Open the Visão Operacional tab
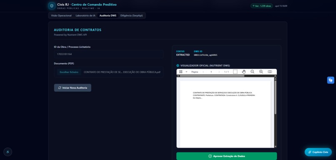This screenshot has height=160, width=336. pyautogui.click(x=61, y=16)
